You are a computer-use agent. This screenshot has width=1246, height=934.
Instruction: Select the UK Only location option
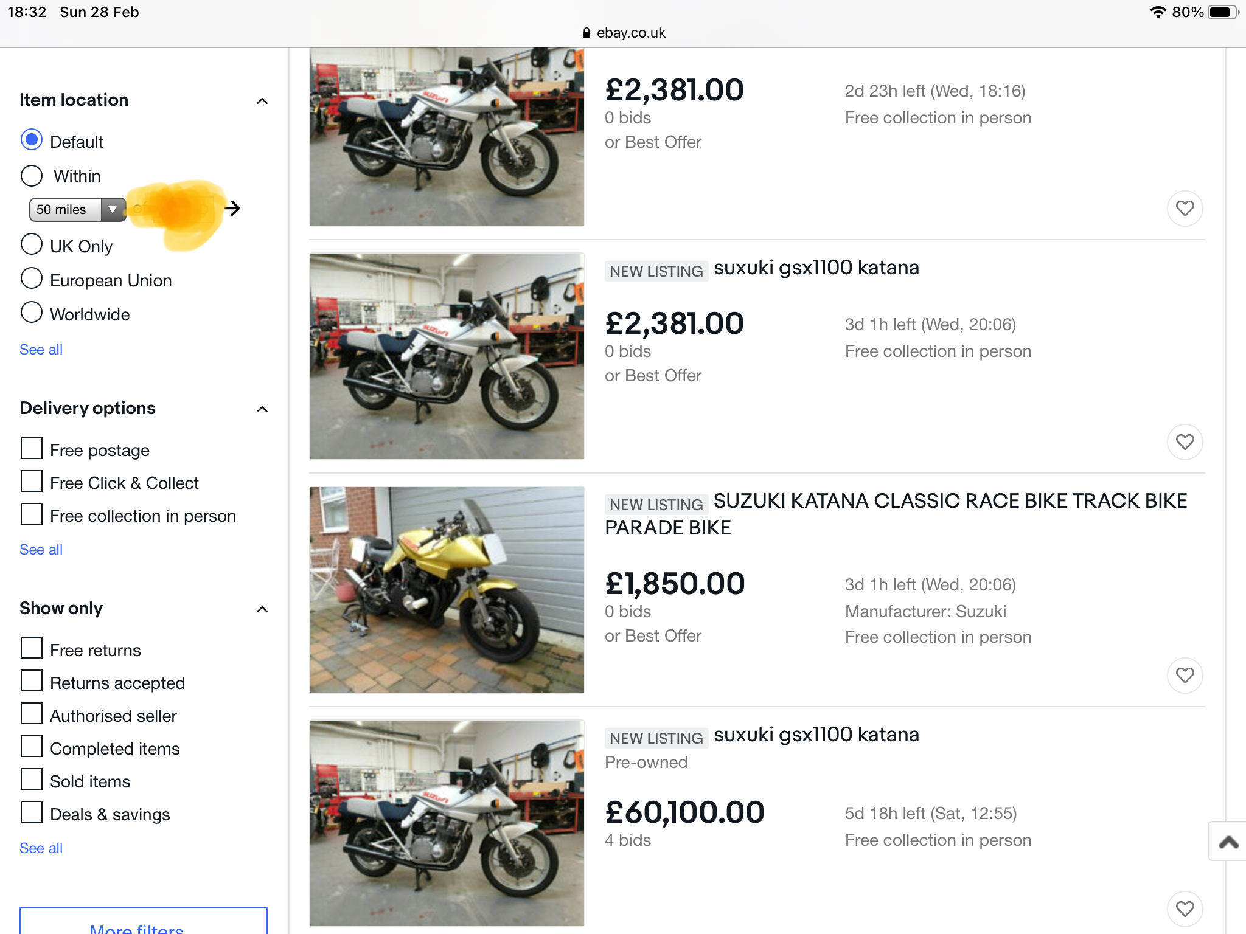point(32,244)
